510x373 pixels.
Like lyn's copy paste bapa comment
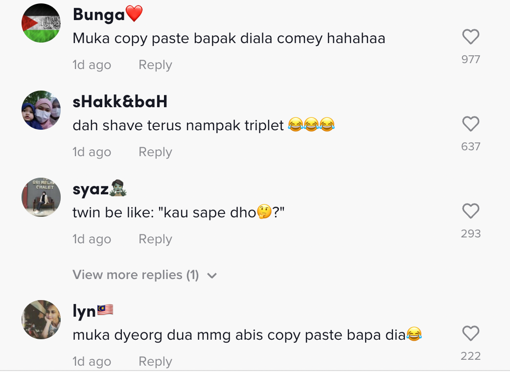click(471, 333)
